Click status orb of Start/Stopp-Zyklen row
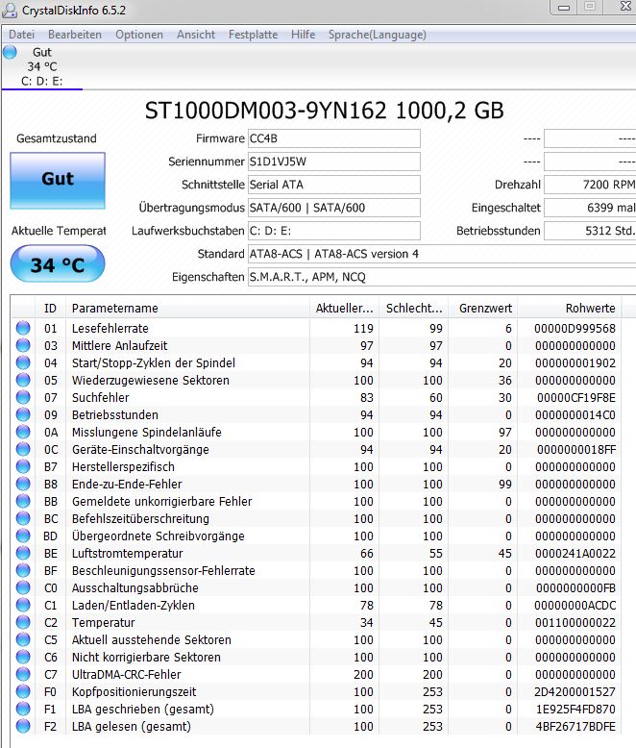636x748 pixels. coord(23,362)
